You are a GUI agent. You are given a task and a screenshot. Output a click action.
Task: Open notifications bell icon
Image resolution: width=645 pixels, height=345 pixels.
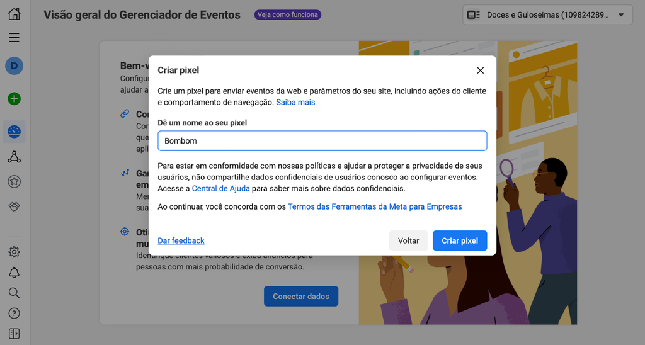tap(14, 272)
